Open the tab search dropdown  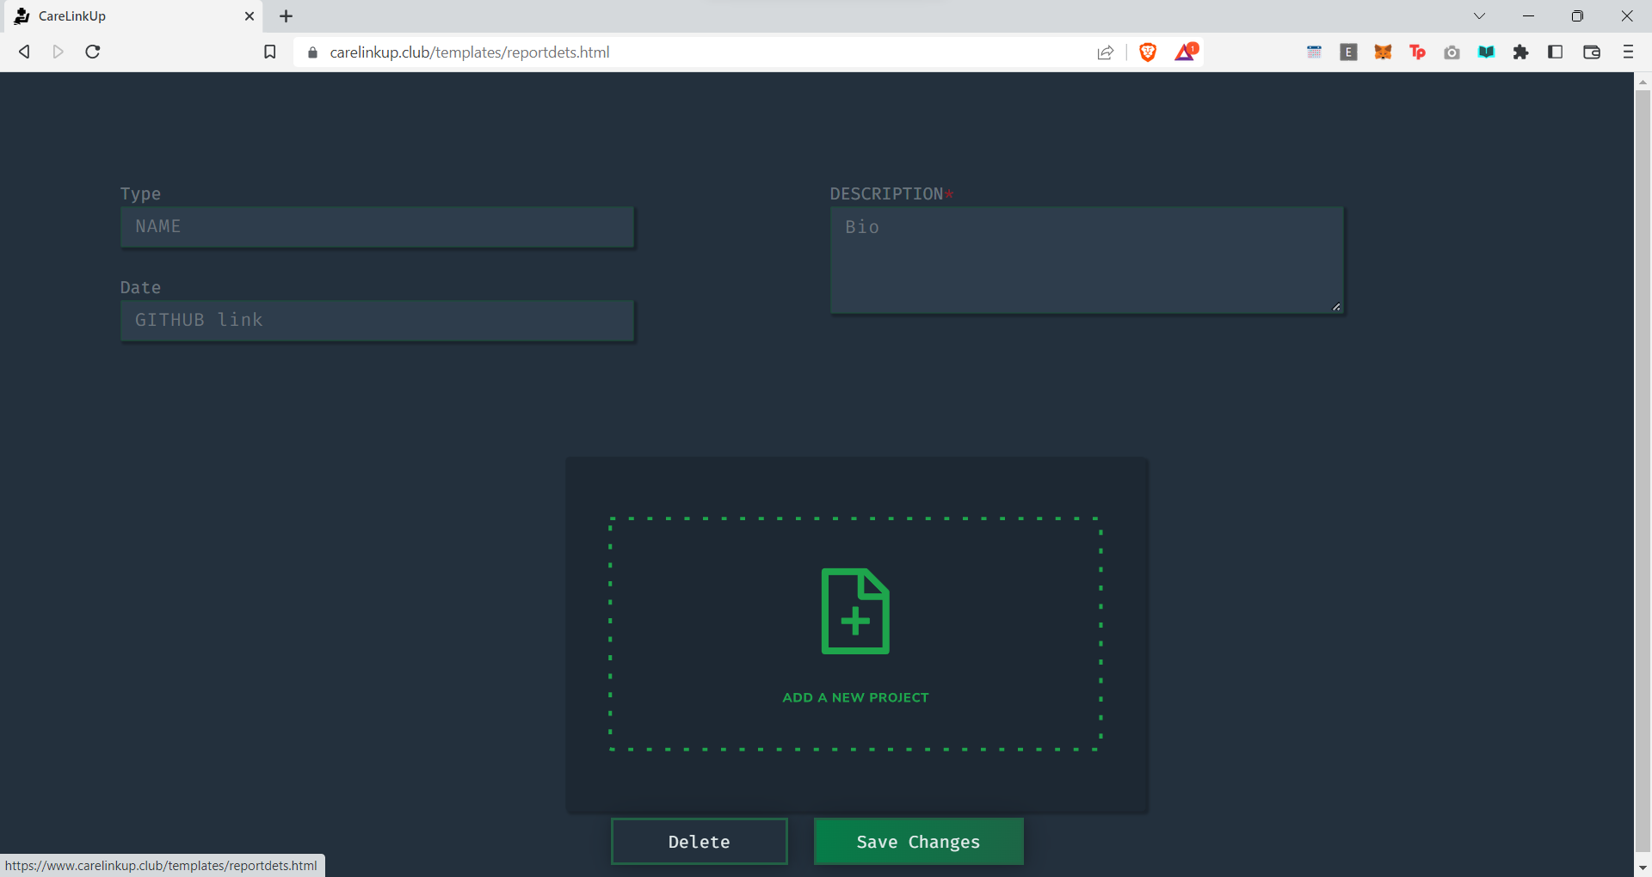[x=1479, y=15]
